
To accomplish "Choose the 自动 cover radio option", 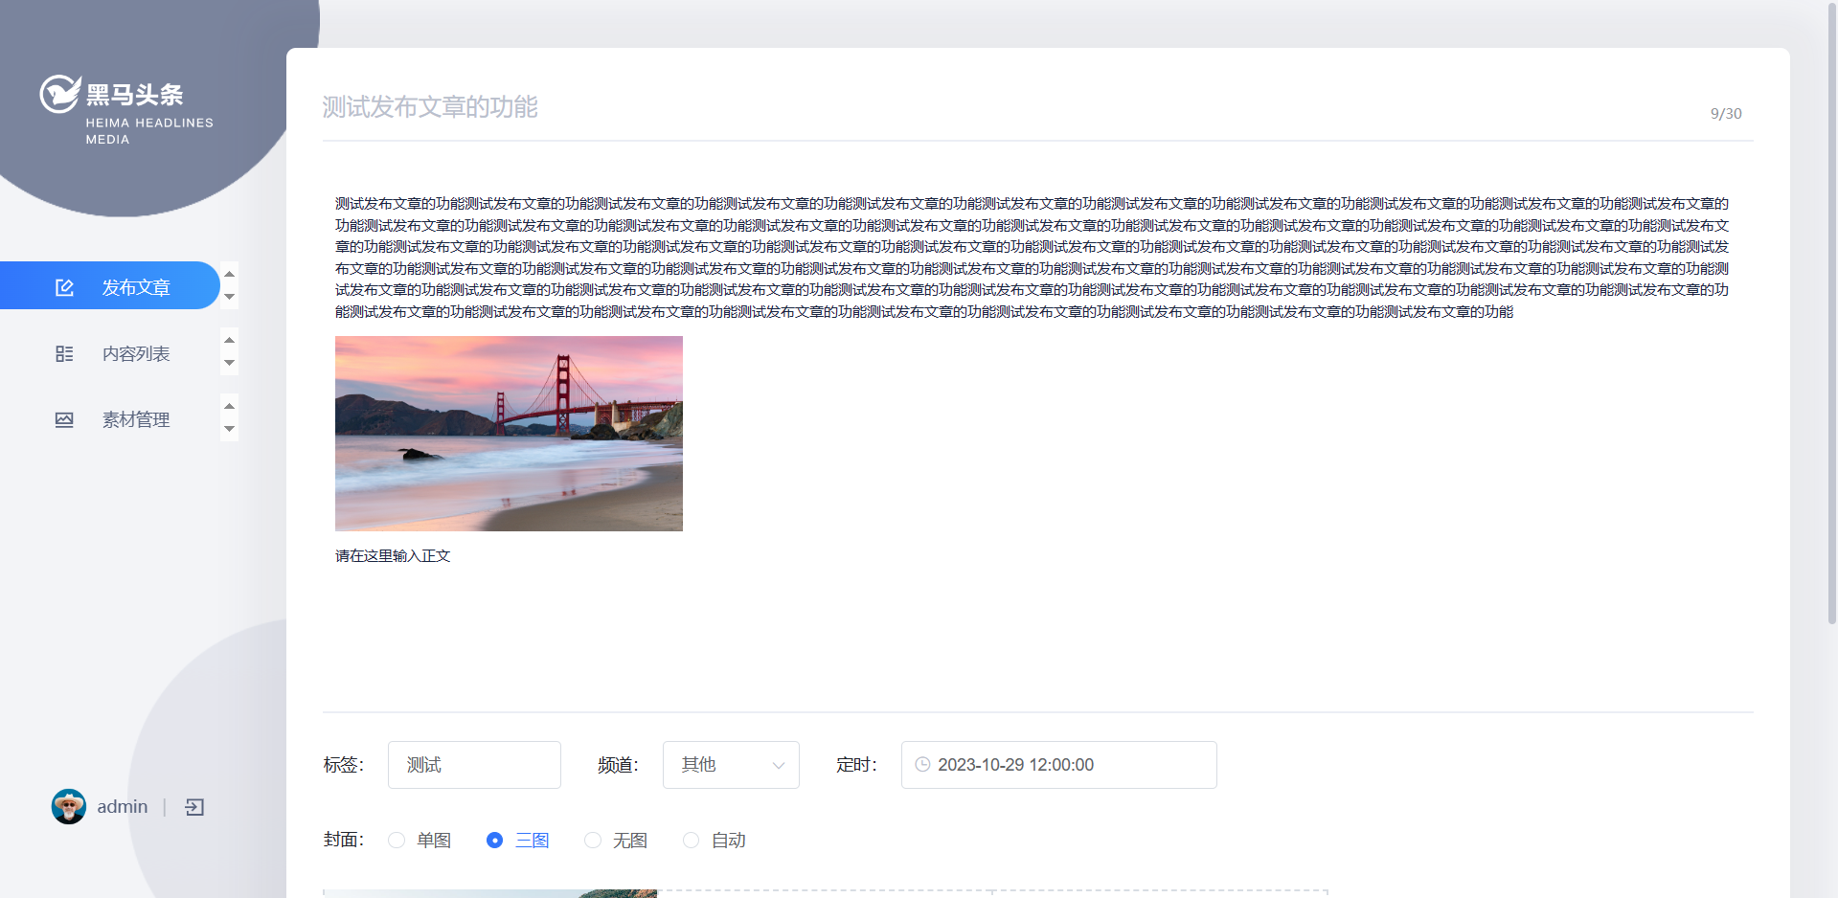I will click(x=691, y=841).
